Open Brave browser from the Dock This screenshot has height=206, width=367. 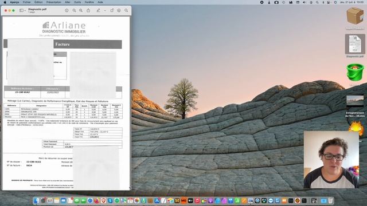(x=103, y=201)
